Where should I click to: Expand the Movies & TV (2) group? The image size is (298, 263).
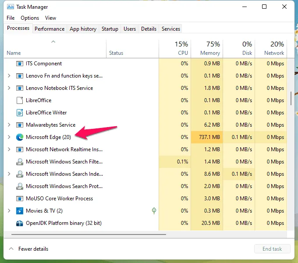coord(9,210)
